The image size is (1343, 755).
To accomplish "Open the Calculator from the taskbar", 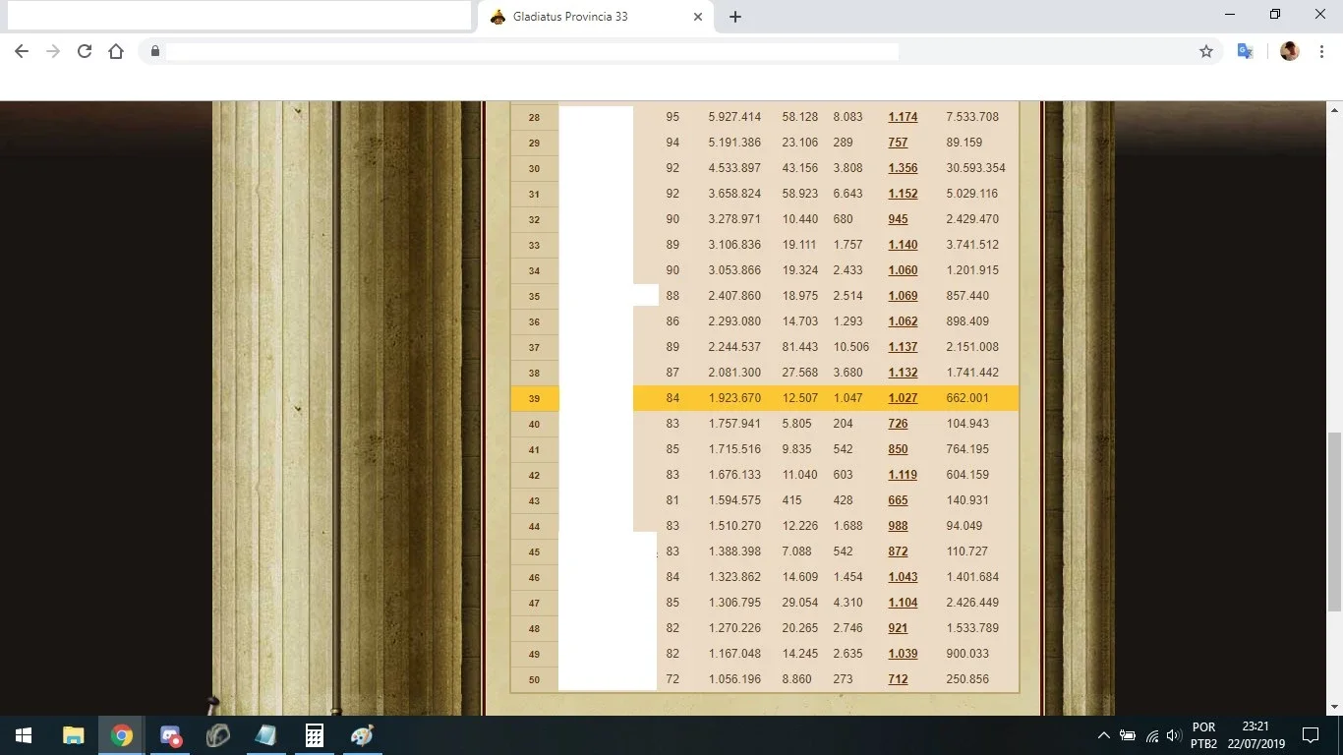I will click(314, 735).
